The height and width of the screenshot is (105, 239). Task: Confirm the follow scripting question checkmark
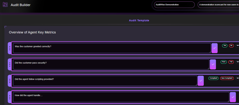[201, 81]
